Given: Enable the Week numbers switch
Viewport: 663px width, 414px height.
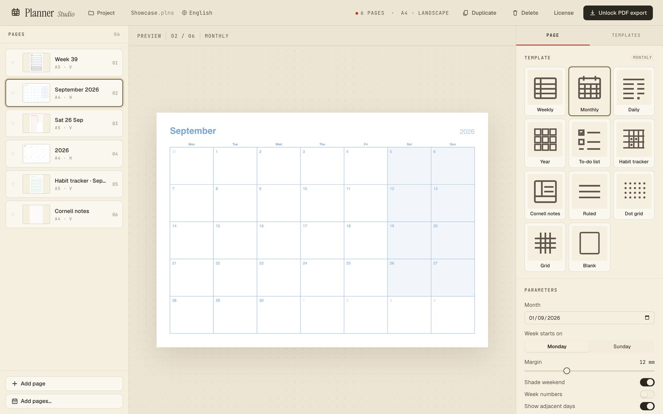Looking at the screenshot, I should coord(647,394).
